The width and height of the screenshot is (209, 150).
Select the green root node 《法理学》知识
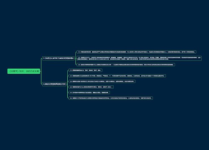click(x=24, y=71)
